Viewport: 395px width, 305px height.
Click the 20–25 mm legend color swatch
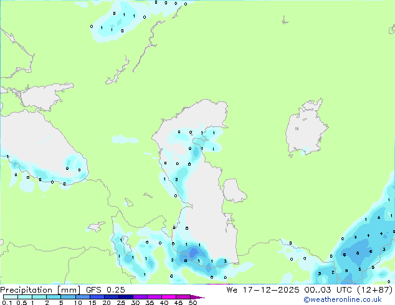111,297
